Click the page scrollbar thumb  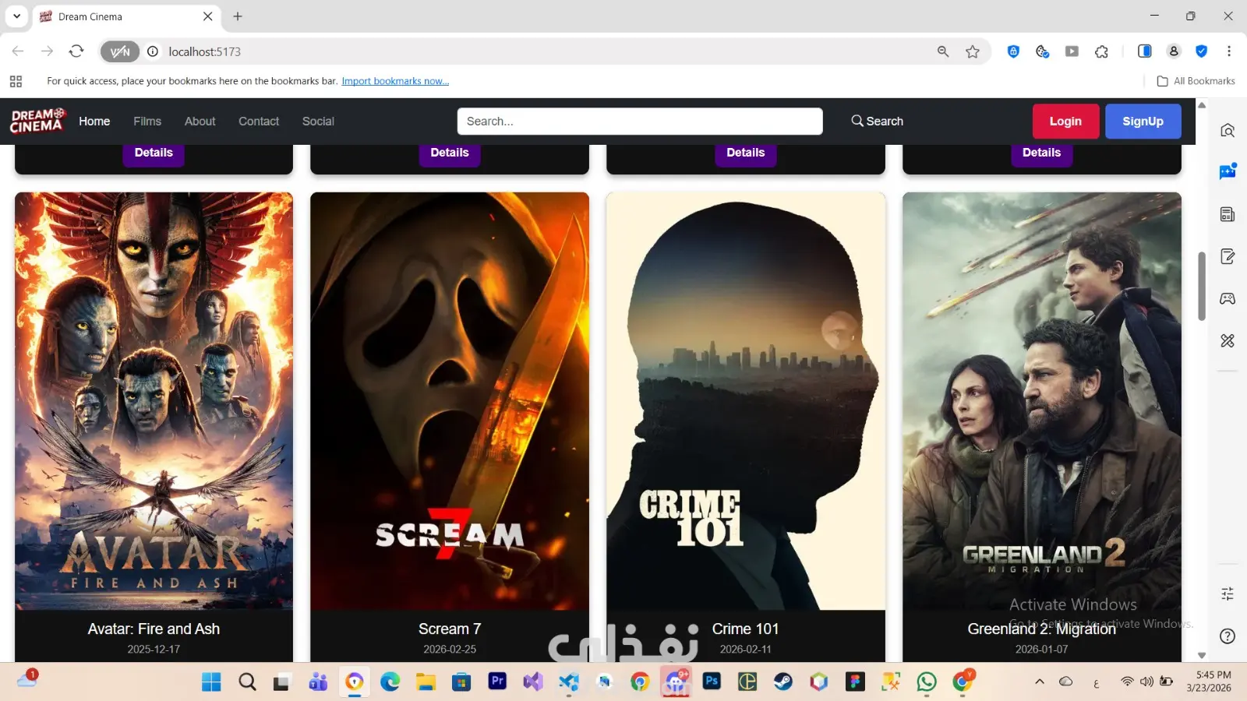point(1202,286)
